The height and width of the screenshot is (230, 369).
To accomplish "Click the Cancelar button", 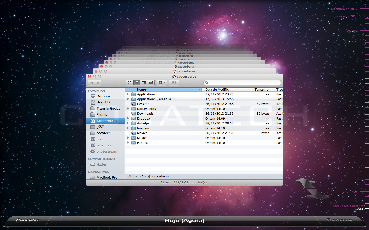I will pyautogui.click(x=28, y=220).
